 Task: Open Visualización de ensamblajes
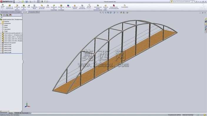54,7
